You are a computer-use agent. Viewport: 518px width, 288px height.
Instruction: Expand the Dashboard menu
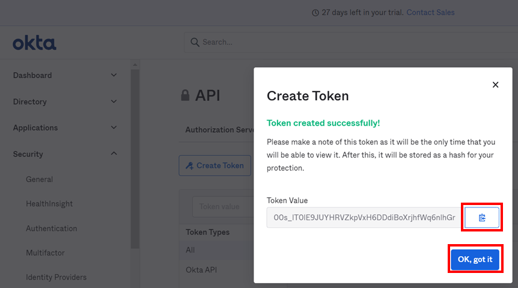pos(114,75)
